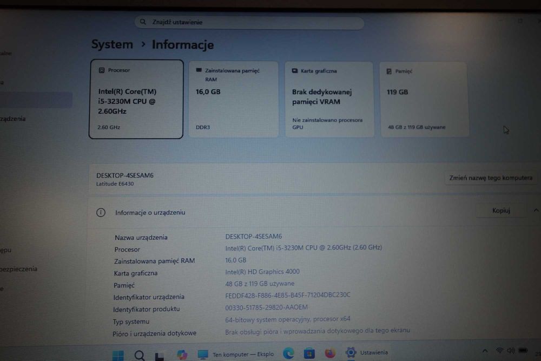Viewport: 541px width, 361px height.
Task: Open Task View in taskbar
Action: click(159, 356)
